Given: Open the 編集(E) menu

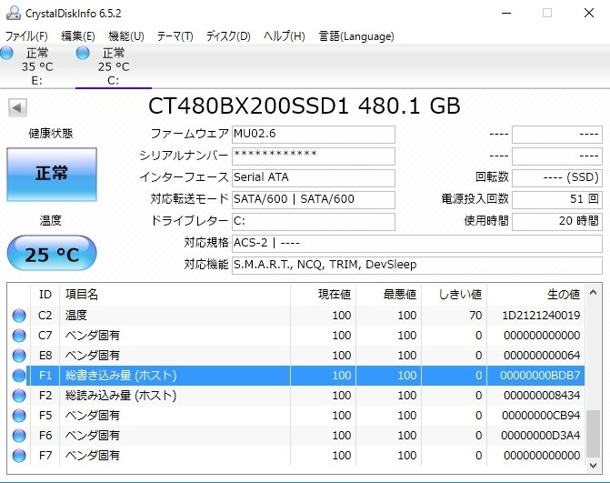Looking at the screenshot, I should [x=78, y=36].
